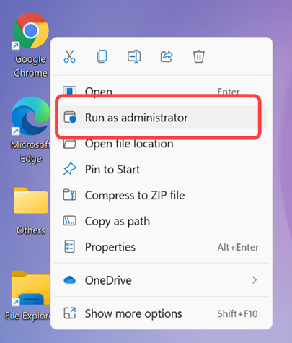This screenshot has height=343, width=292.
Task: Click the folder icon beside Open file location
Action: (69, 144)
